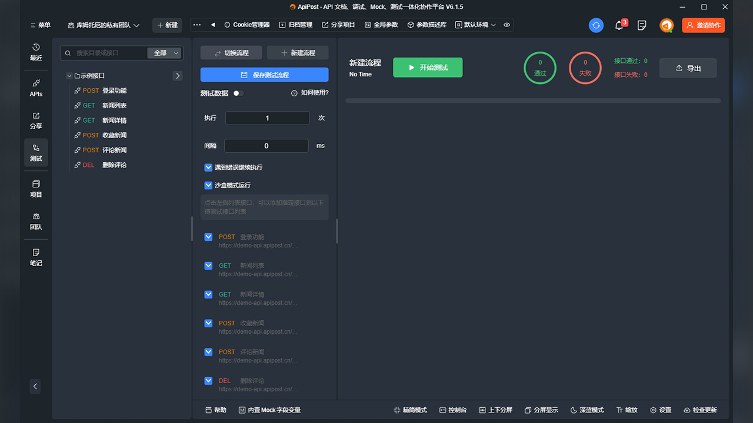Click the 保存测试流程 button
The height and width of the screenshot is (423, 753).
click(264, 74)
